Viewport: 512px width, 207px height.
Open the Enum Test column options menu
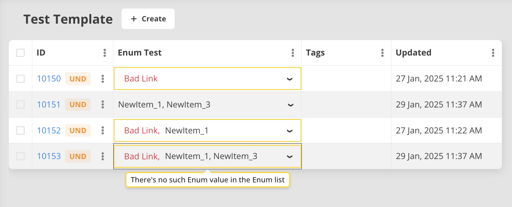(293, 53)
